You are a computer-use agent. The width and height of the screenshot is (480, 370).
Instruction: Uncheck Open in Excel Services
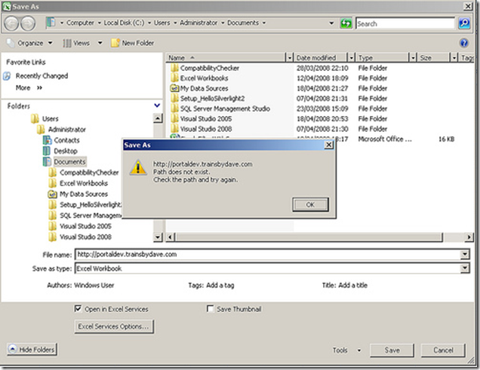(78, 309)
